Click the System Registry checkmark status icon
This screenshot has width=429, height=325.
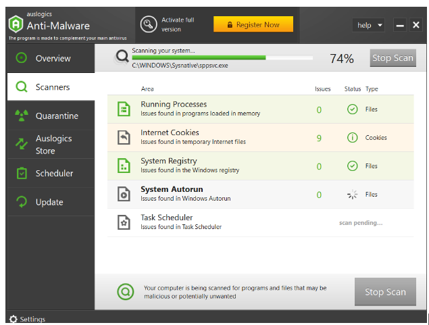[352, 166]
